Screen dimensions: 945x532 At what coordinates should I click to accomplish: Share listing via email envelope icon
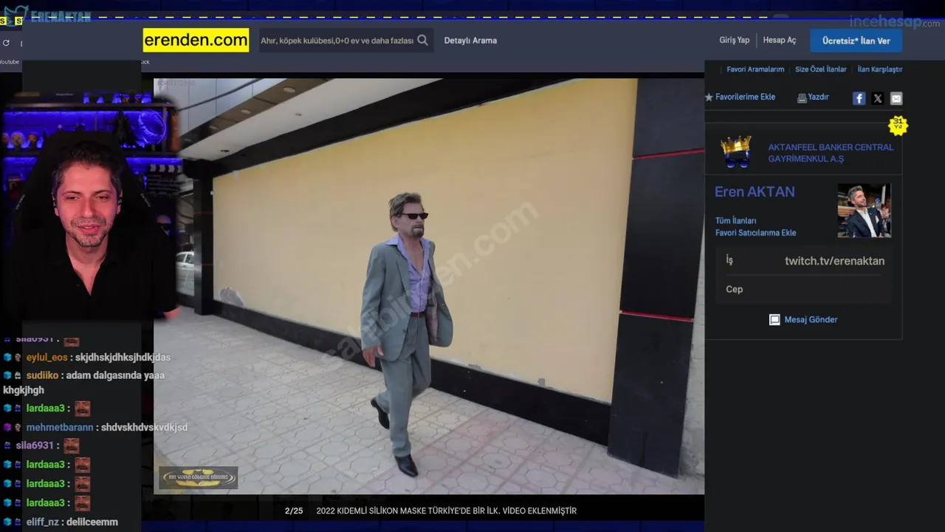click(896, 98)
